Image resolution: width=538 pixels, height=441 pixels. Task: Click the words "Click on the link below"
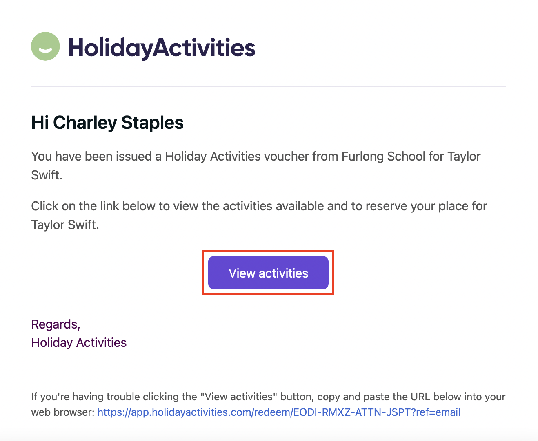pos(93,206)
